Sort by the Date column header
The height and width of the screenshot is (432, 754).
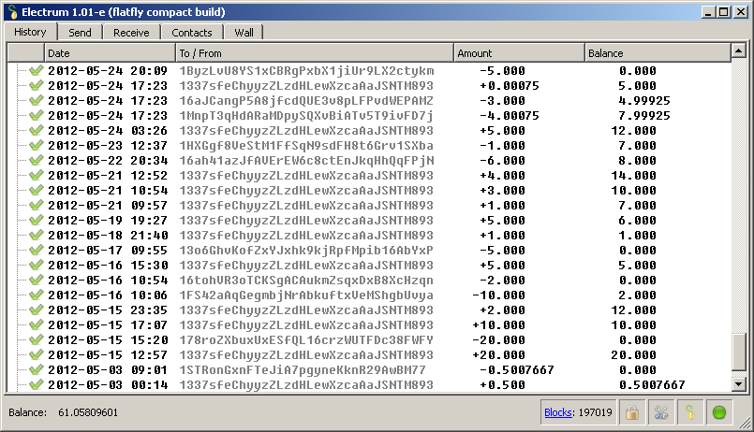click(x=111, y=53)
